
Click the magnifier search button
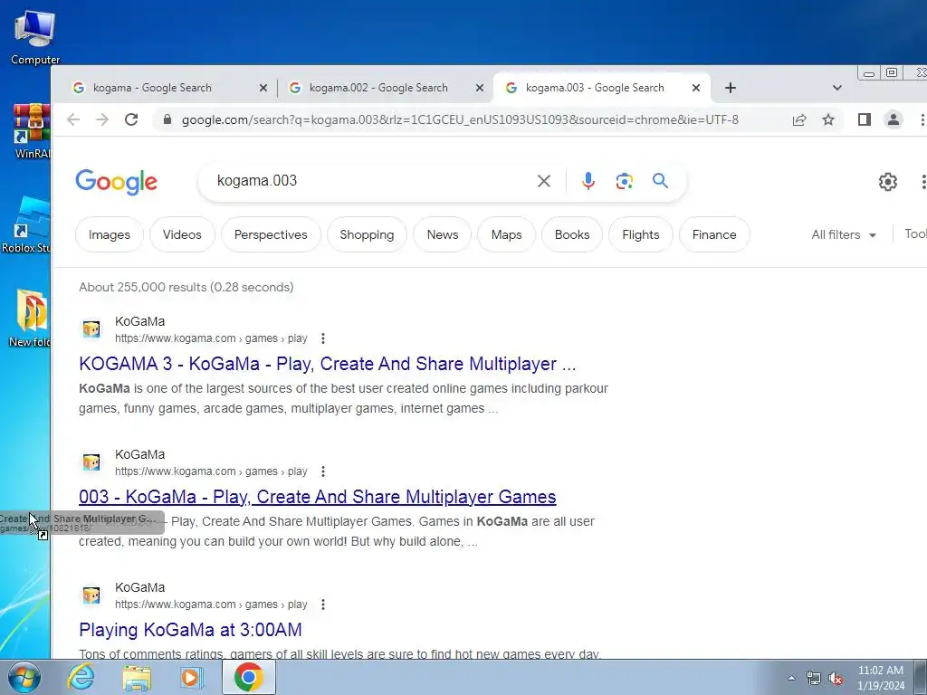coord(660,181)
